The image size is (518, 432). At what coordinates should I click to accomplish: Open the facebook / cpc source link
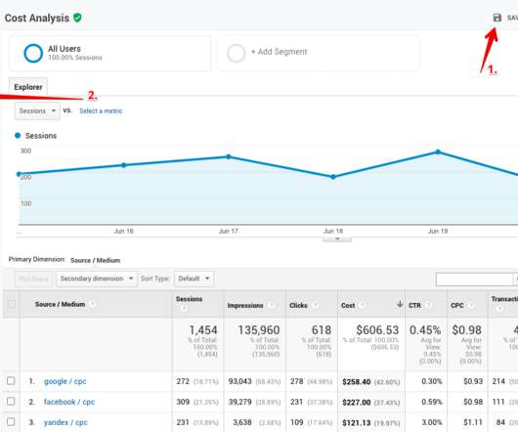pyautogui.click(x=69, y=402)
